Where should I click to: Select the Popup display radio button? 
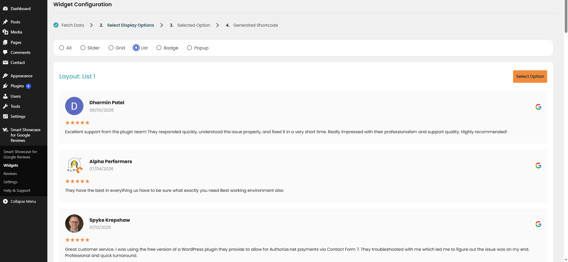[189, 48]
